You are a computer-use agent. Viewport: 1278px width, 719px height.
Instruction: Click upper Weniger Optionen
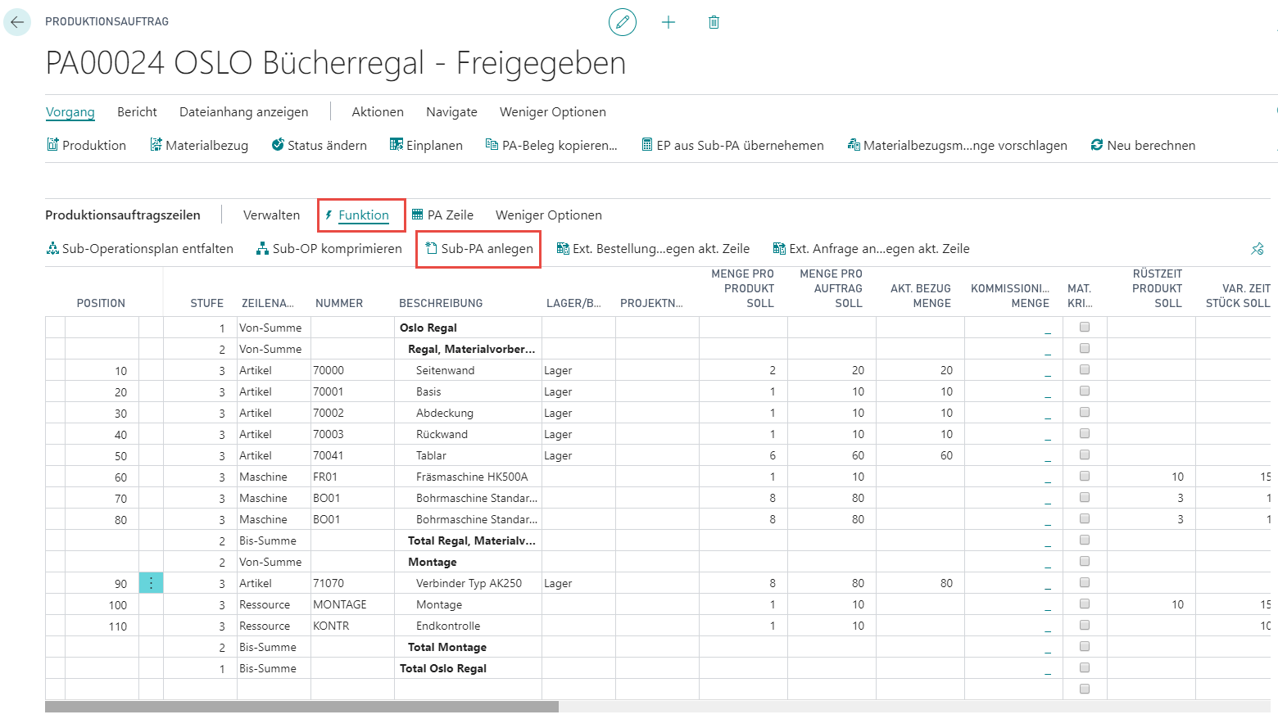click(553, 112)
